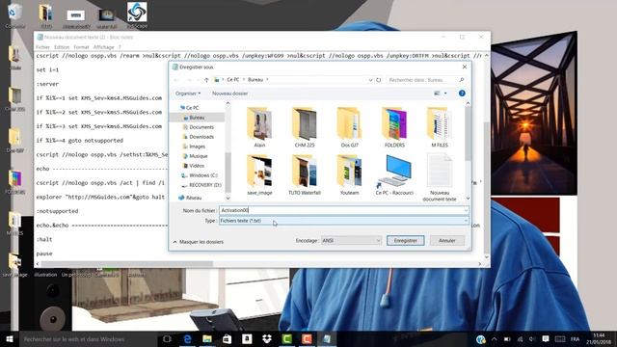Click the chevron after Bureau in the path
This screenshot has height=347, width=617.
click(x=267, y=80)
